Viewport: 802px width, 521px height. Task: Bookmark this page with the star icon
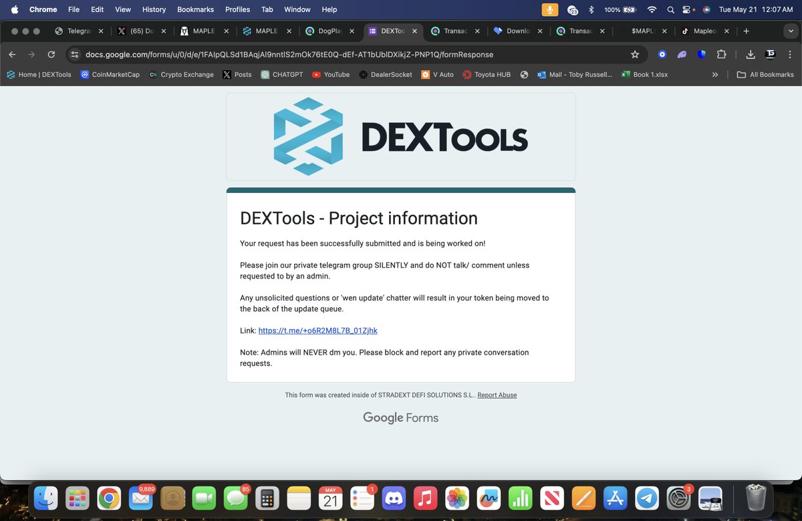(x=635, y=54)
